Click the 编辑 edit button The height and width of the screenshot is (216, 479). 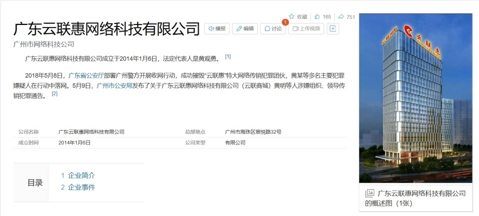click(x=245, y=28)
